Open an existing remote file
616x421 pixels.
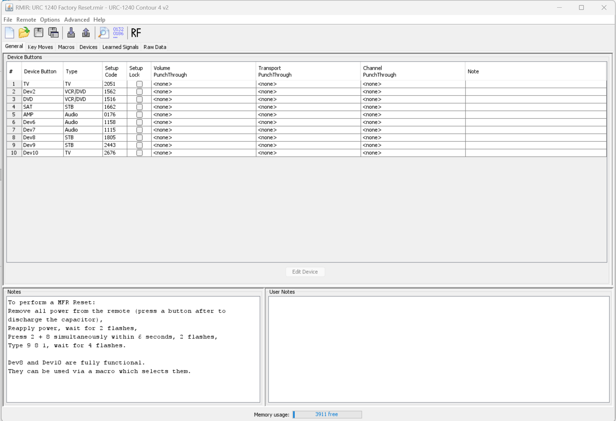pos(24,33)
